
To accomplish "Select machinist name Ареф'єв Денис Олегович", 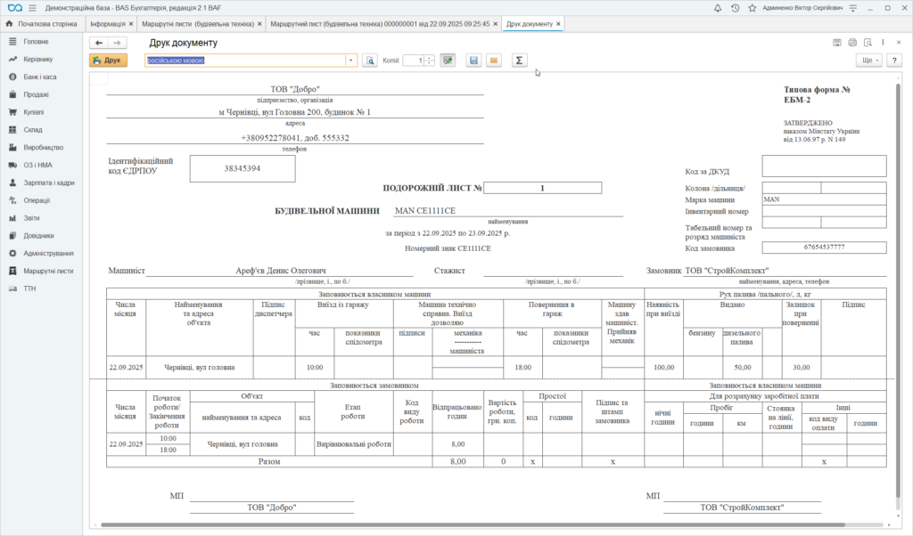I will click(280, 271).
